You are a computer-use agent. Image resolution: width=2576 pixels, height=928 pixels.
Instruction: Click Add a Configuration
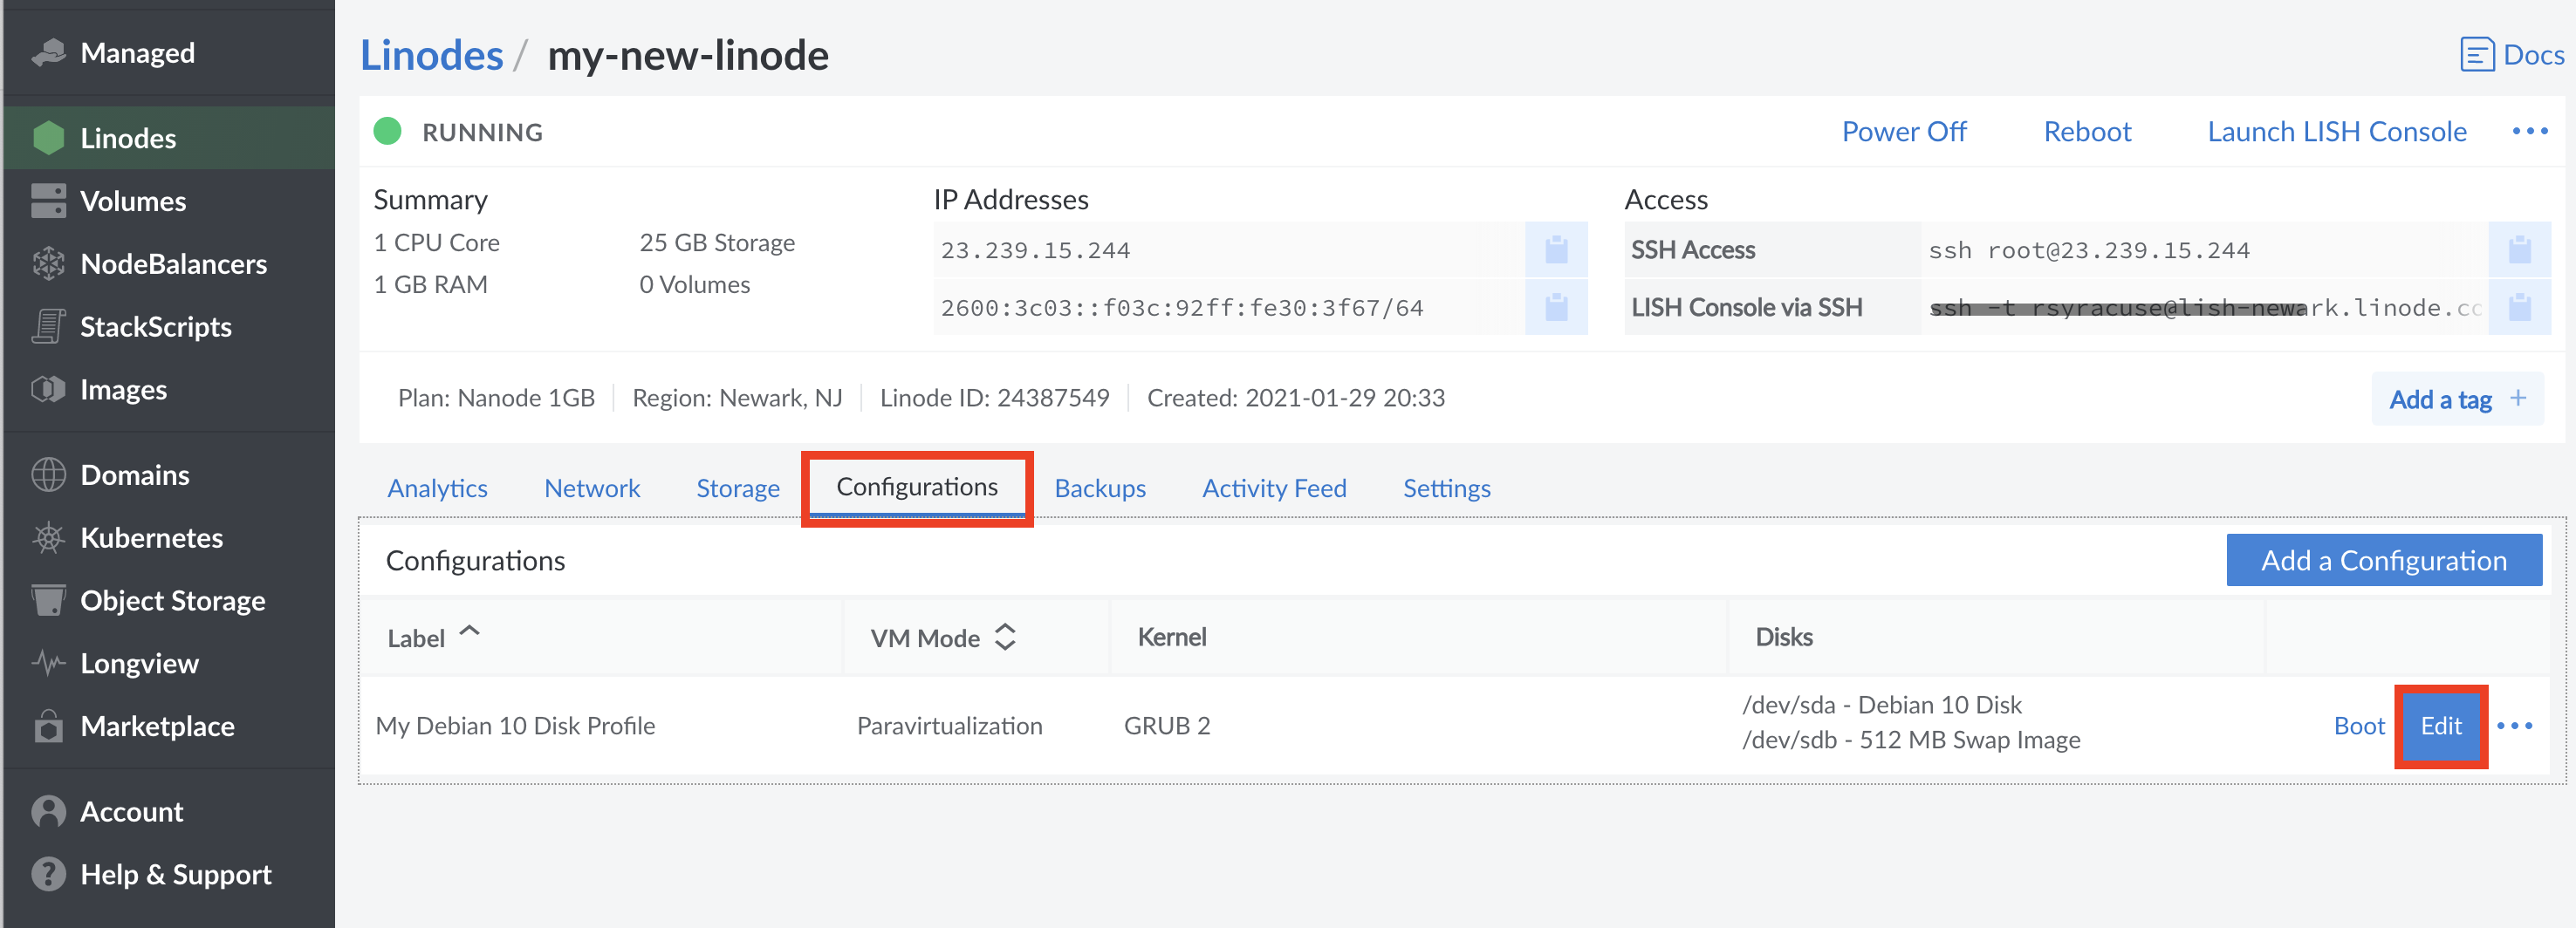(2384, 560)
